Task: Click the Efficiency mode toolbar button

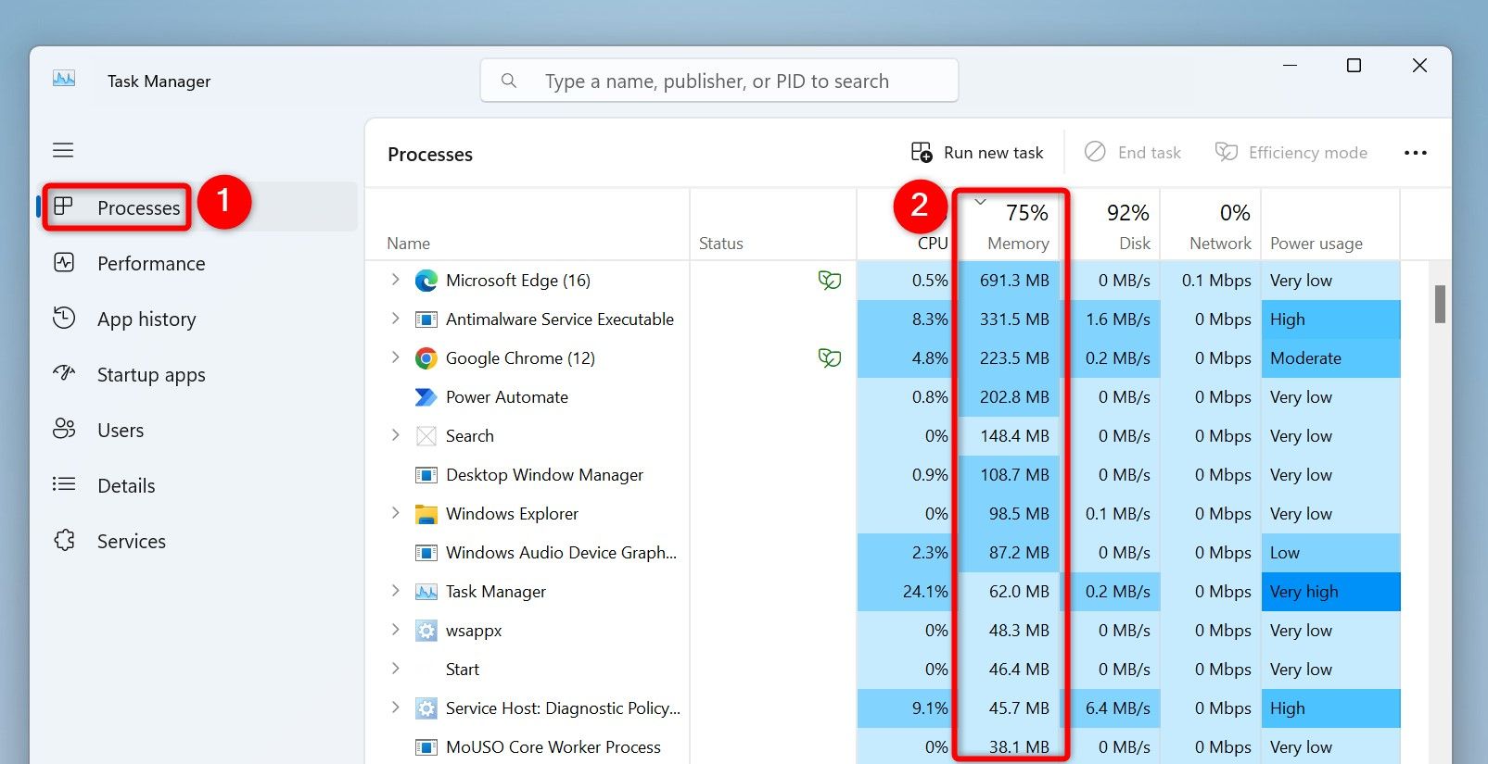Action: point(1291,153)
